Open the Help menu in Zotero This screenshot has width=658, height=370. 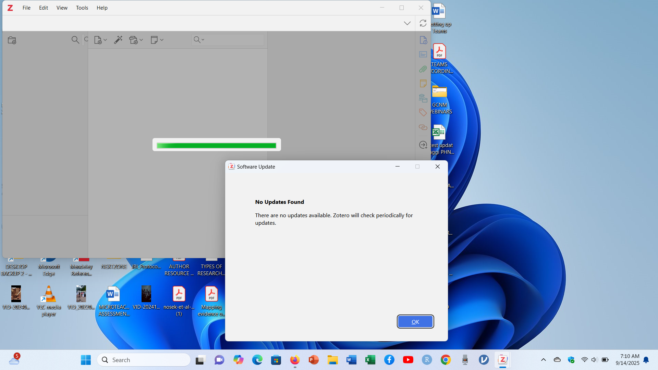click(102, 8)
